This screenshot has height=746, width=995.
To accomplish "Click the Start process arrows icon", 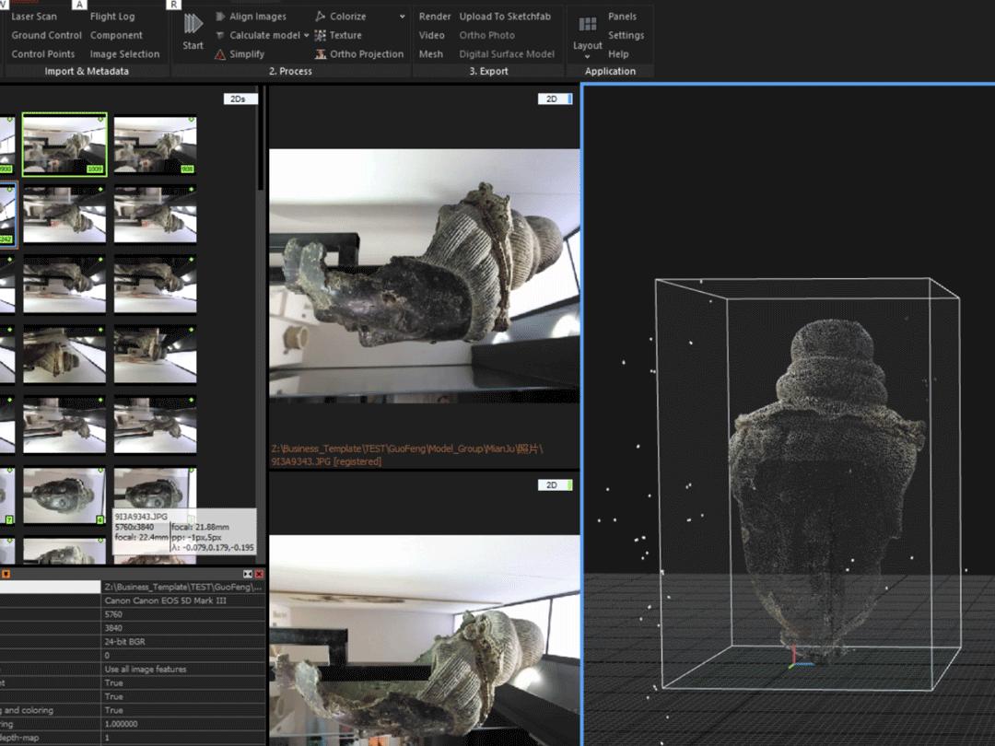I will coord(193,24).
